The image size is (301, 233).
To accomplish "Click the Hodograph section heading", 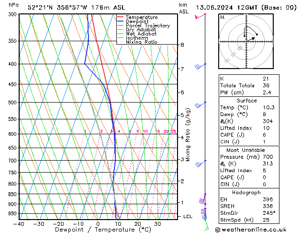I will coord(246,193).
